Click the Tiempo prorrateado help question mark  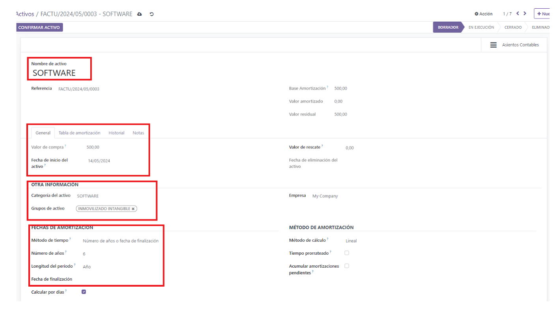[331, 252]
